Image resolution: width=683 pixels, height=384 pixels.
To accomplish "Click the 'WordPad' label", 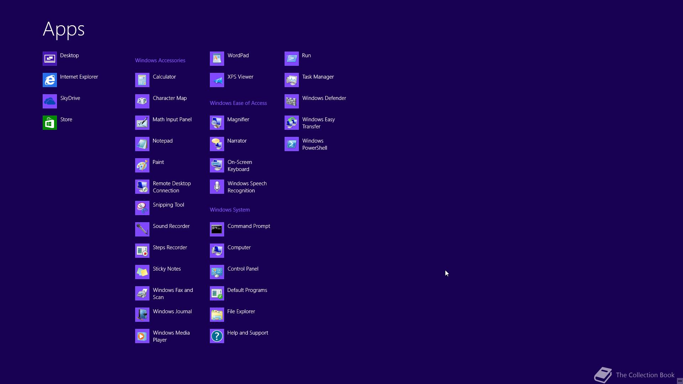I will (x=238, y=55).
